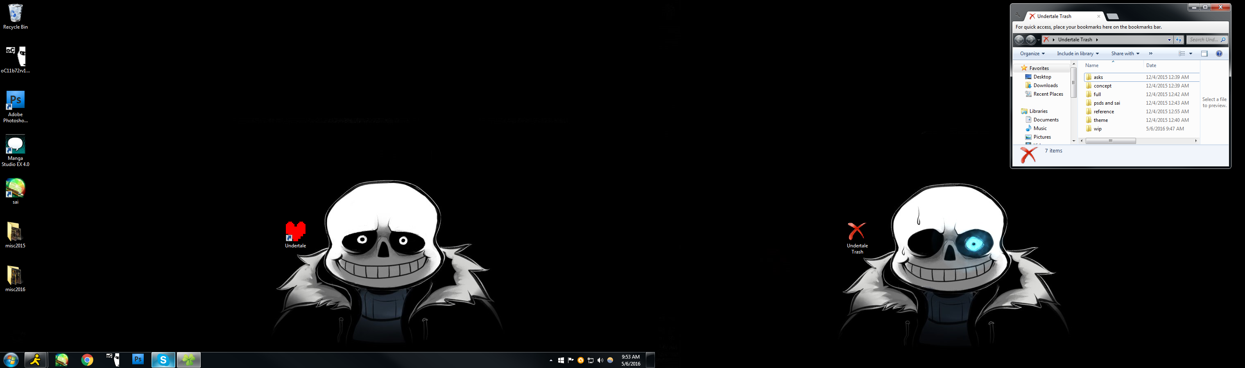The image size is (1245, 368).
Task: Open the recent pages dropdown beside Forward
Action: (x=1039, y=40)
